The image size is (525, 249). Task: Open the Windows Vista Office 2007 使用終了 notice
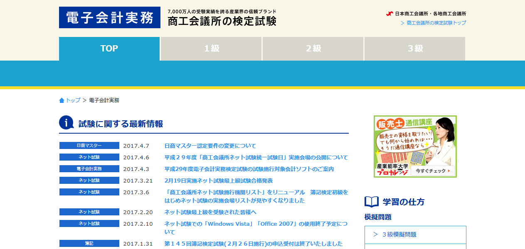256,228
